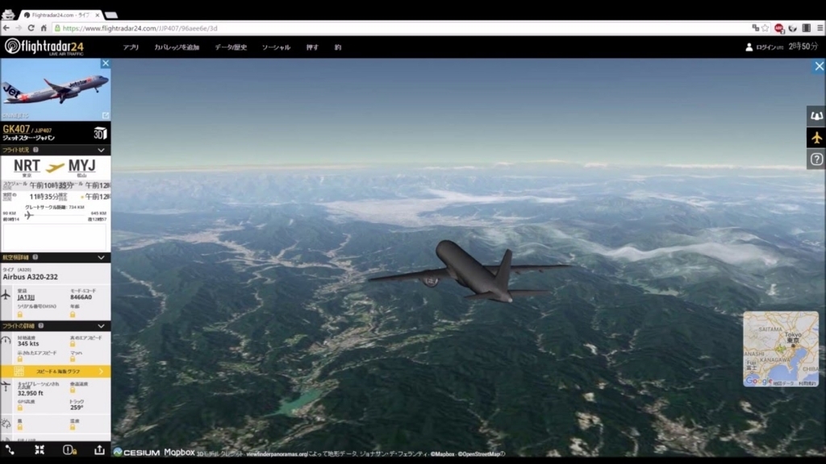826x464 pixels.
Task: Open the Chrome hamburger menu
Action: (x=820, y=28)
